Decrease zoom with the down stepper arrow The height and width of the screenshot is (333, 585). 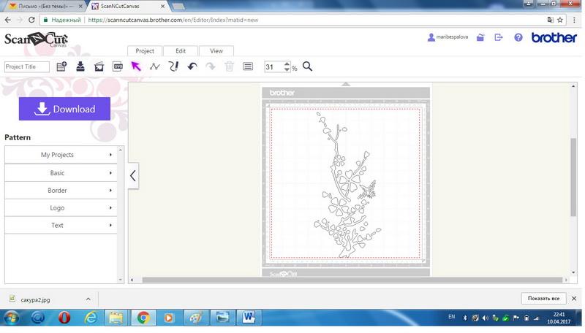(287, 69)
